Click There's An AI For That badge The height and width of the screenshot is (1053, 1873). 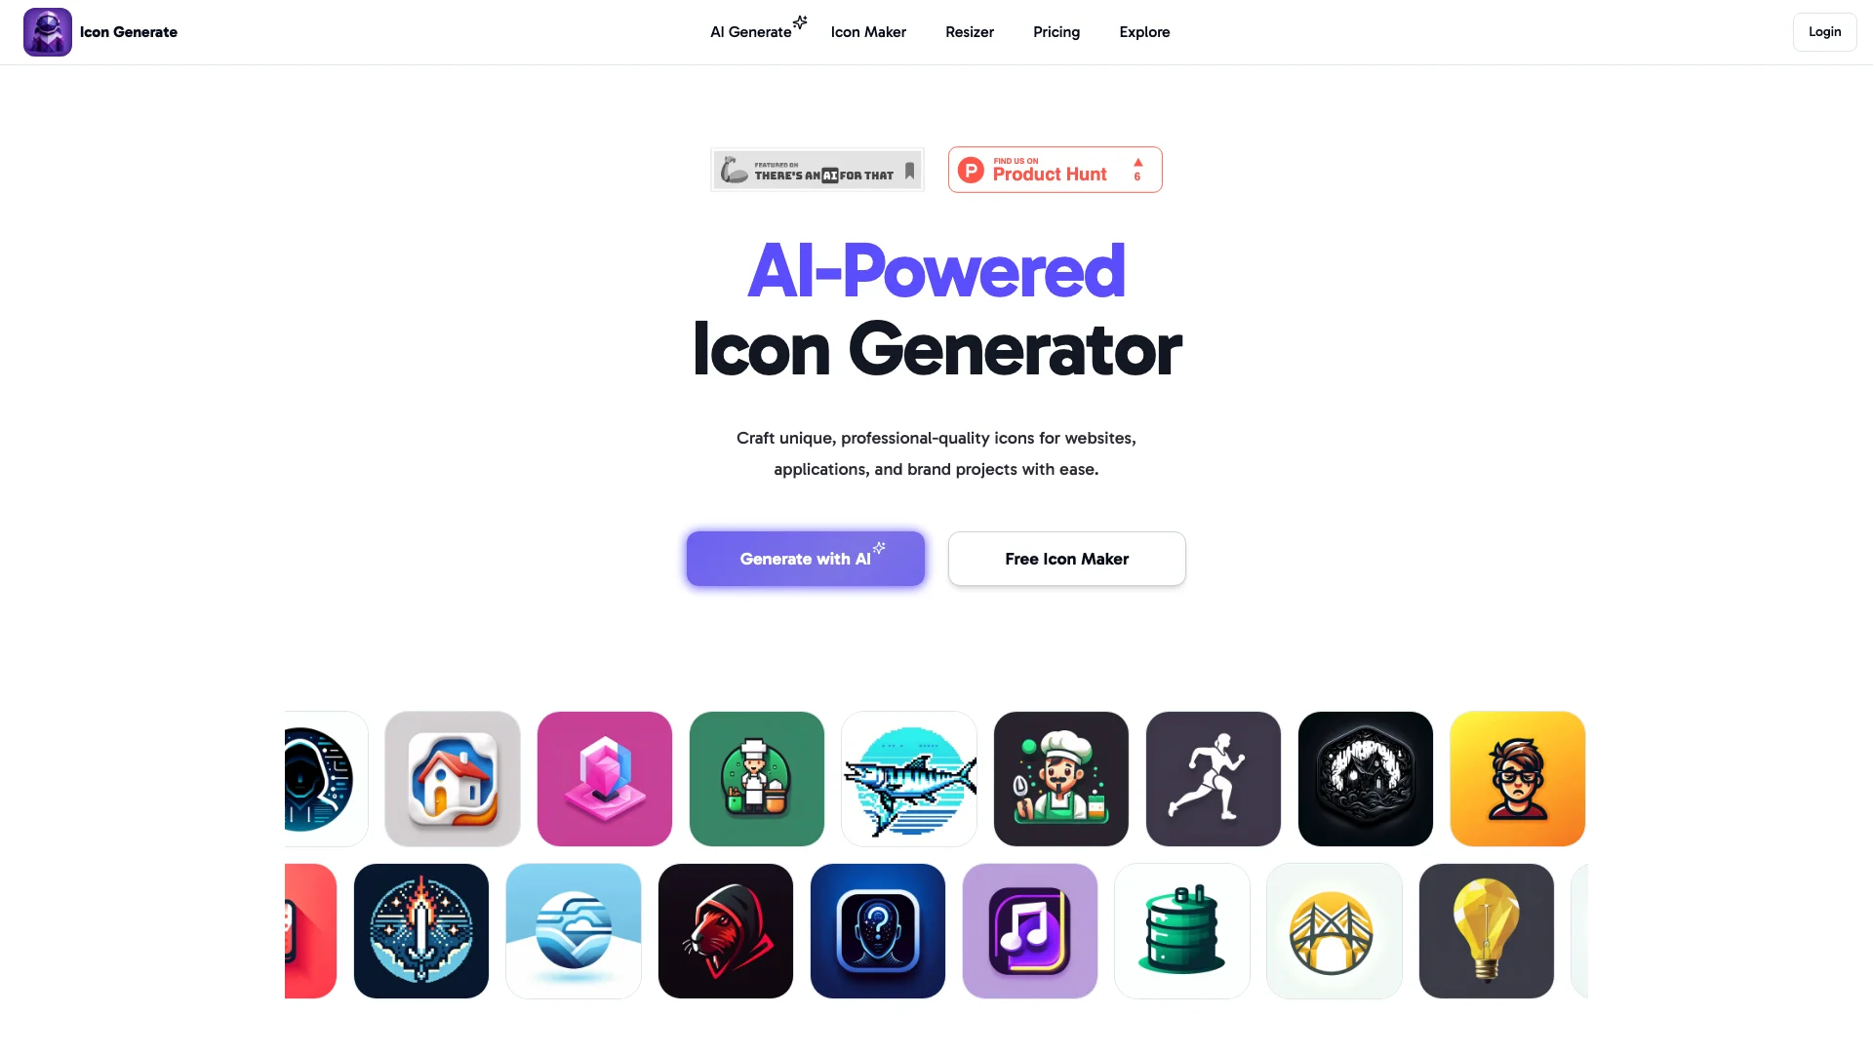pyautogui.click(x=817, y=169)
